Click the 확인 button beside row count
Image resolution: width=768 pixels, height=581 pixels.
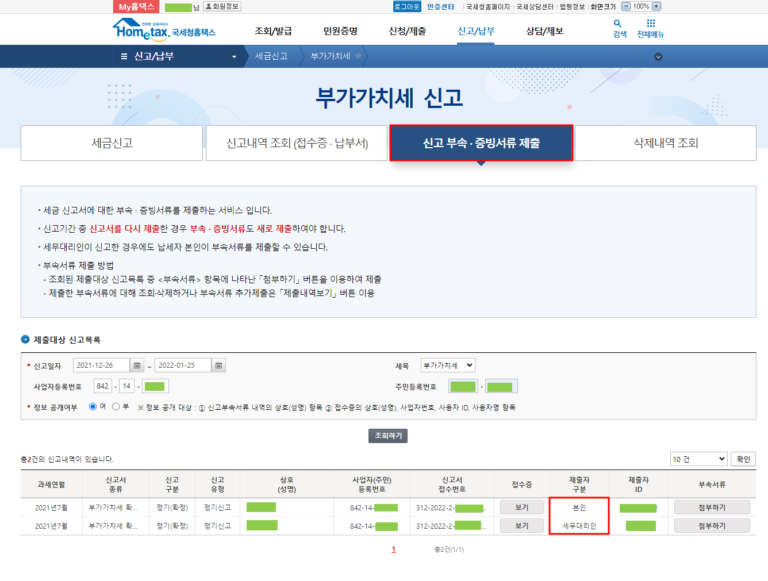[743, 459]
